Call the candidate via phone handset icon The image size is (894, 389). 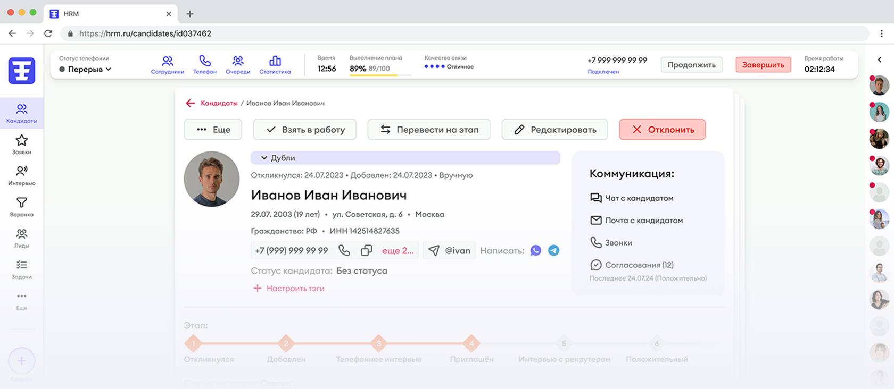tap(344, 250)
